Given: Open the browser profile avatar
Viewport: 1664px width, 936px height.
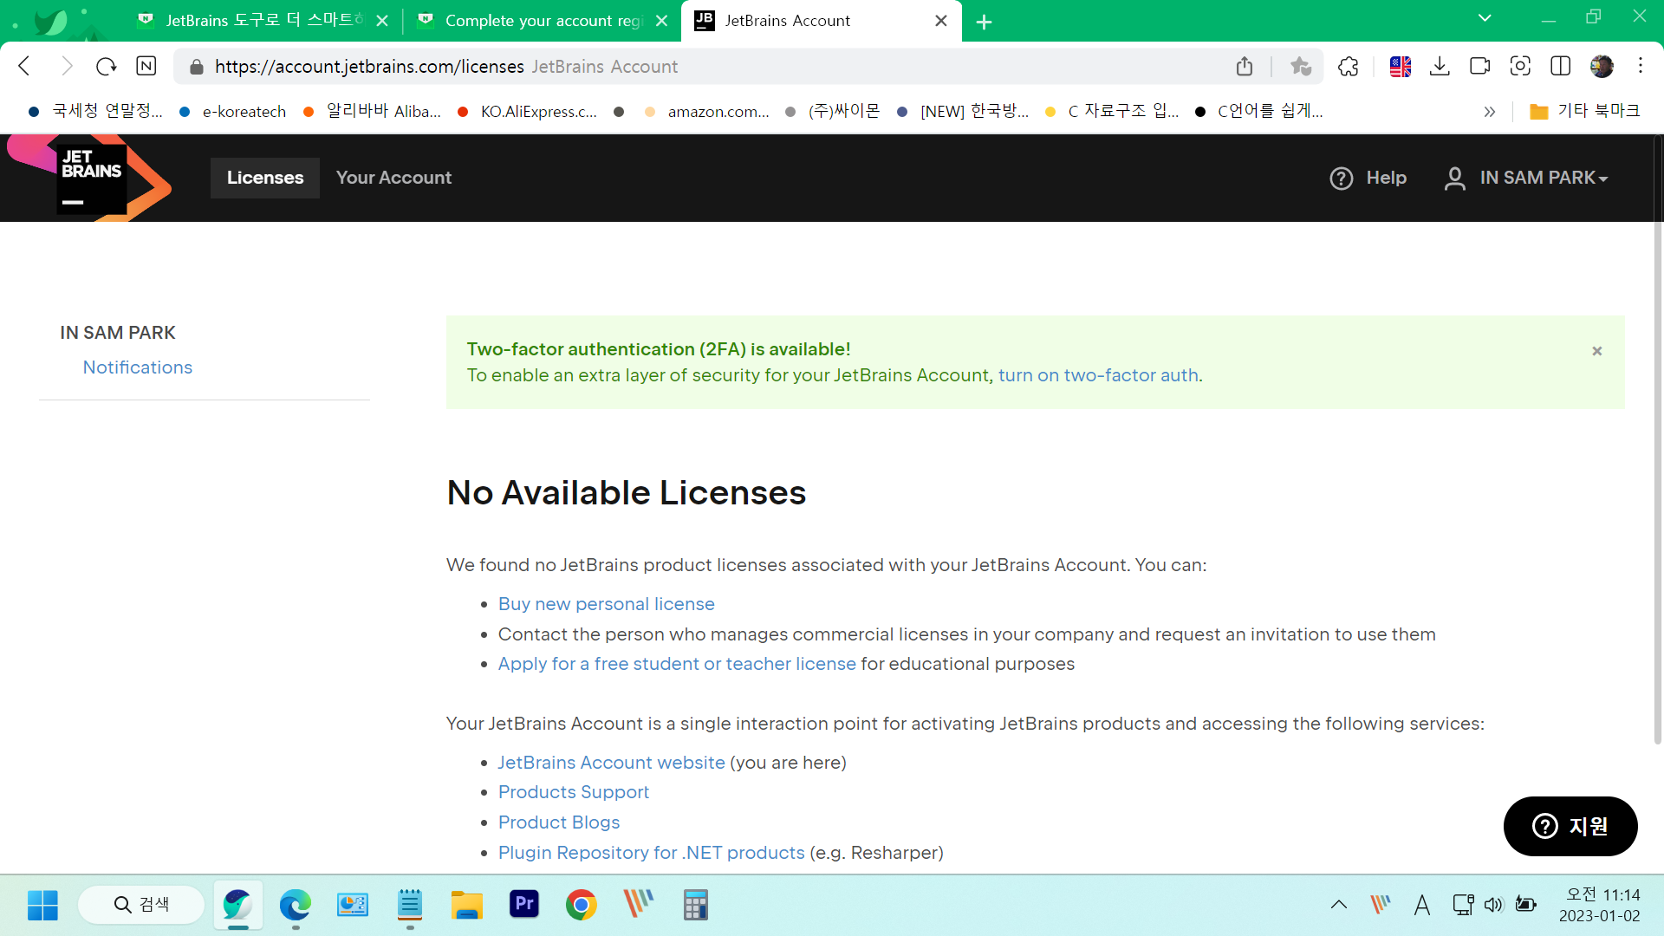Looking at the screenshot, I should 1601,66.
